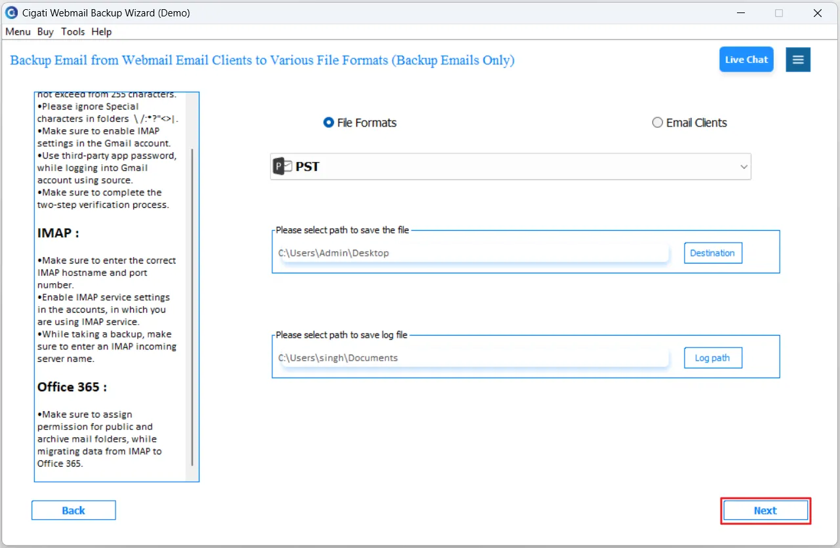Select the File Formats radio button
The image size is (840, 548).
click(x=329, y=123)
